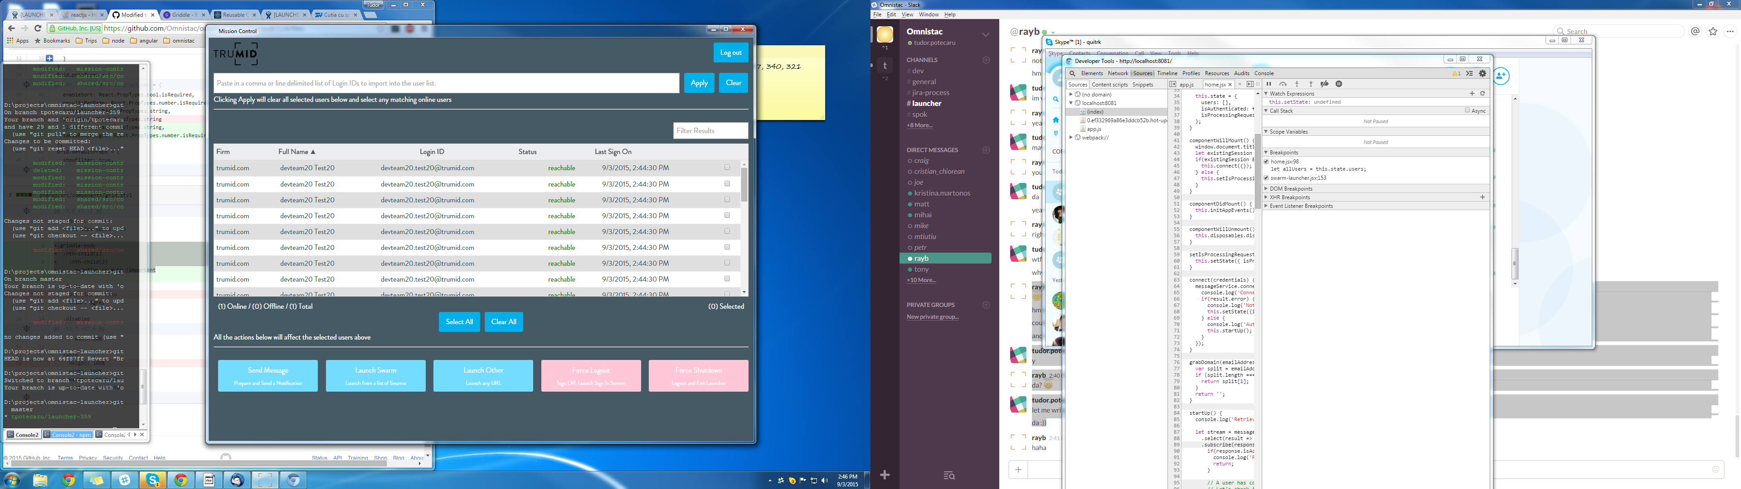Click the Step into debugger icon
The width and height of the screenshot is (1741, 489).
click(x=1297, y=84)
